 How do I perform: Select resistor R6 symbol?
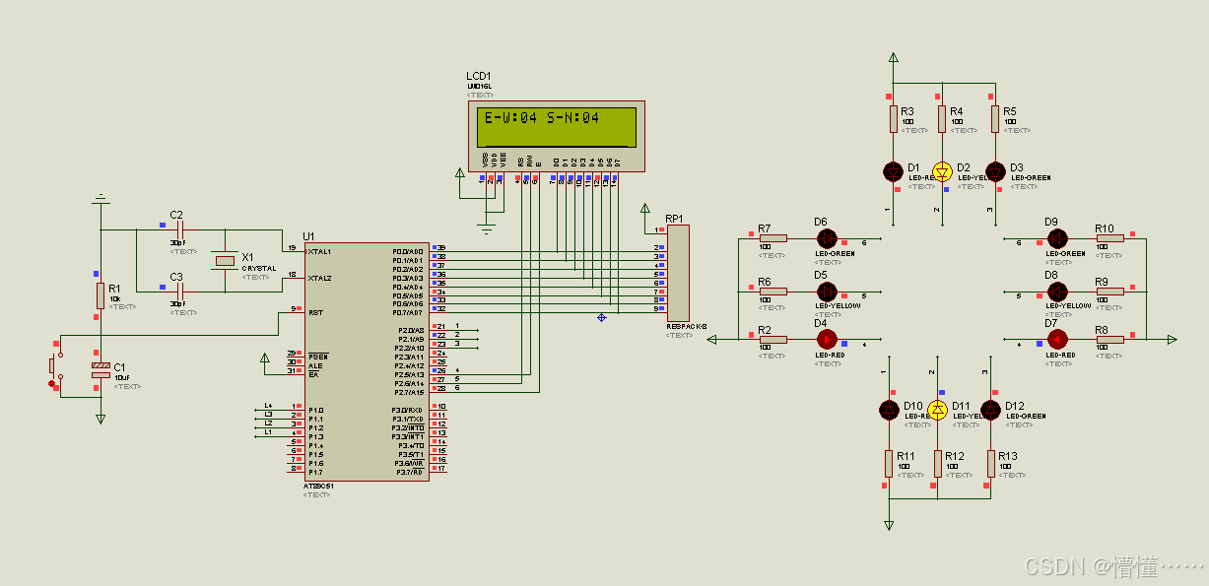(773, 291)
